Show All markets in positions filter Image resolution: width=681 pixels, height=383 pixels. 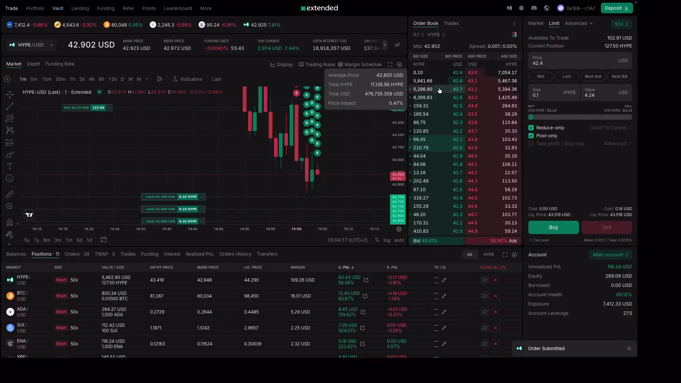click(470, 255)
